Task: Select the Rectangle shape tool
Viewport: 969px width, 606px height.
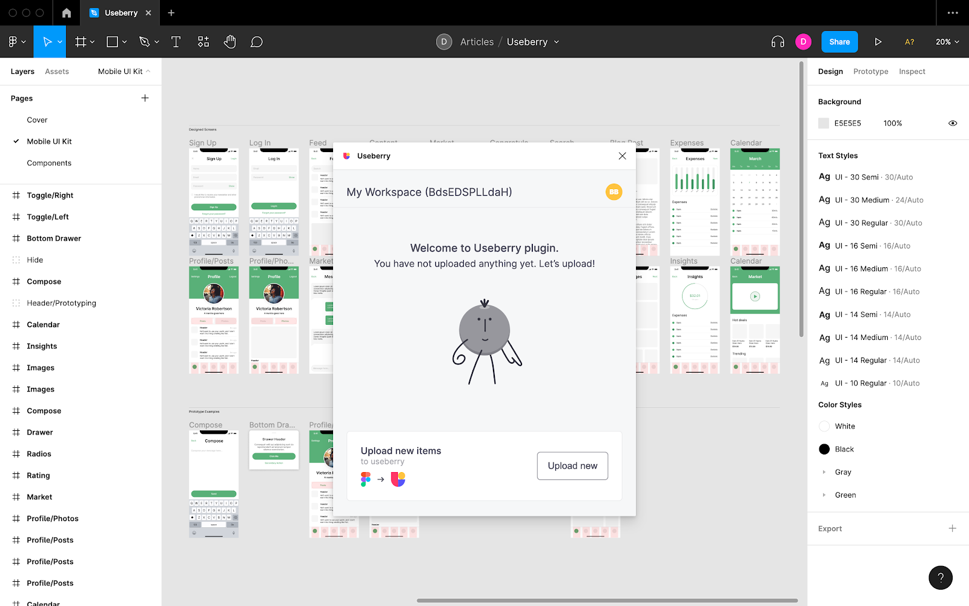Action: click(x=112, y=42)
